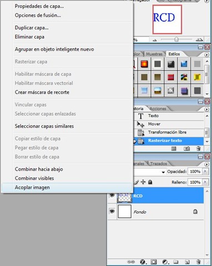
Task: Apply the textured gray speckled style
Action: coord(171,91)
